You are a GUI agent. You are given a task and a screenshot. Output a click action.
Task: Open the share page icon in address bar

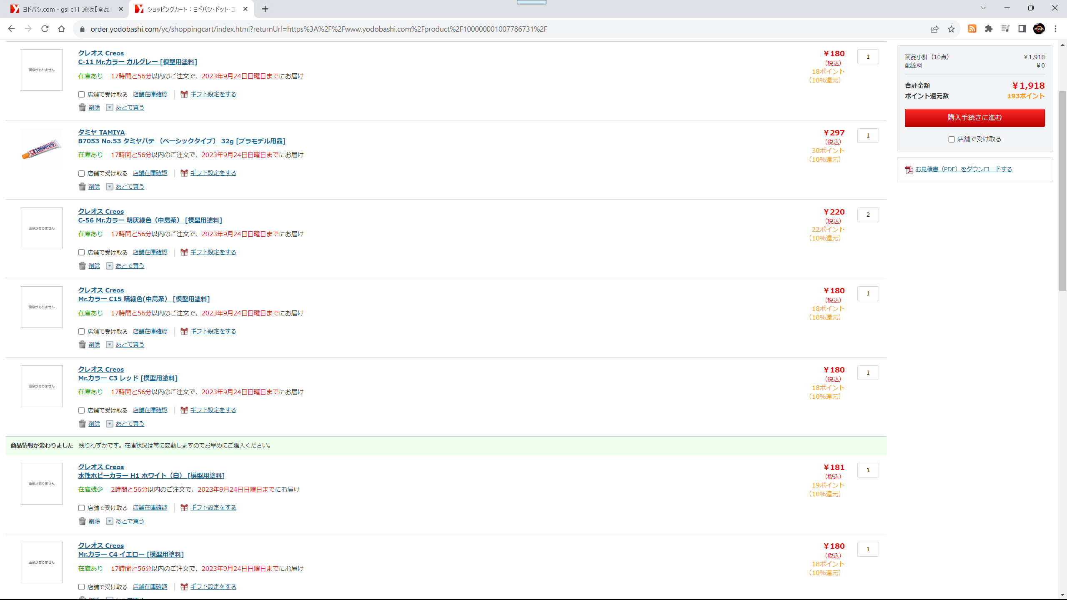pyautogui.click(x=934, y=29)
